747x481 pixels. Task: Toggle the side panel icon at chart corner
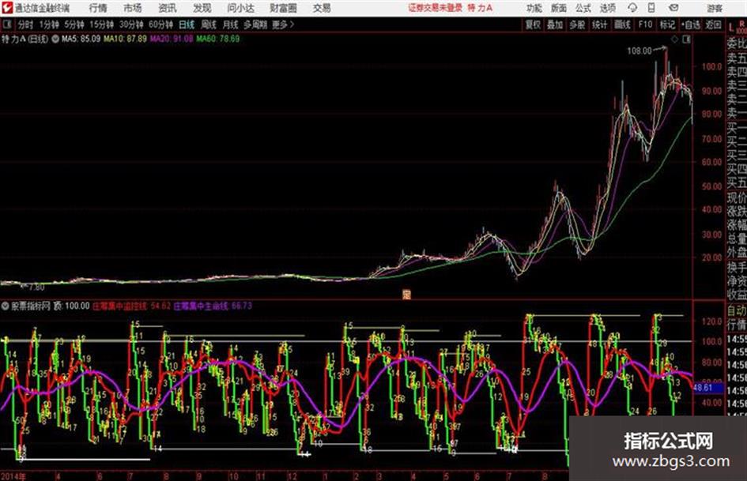coord(686,39)
